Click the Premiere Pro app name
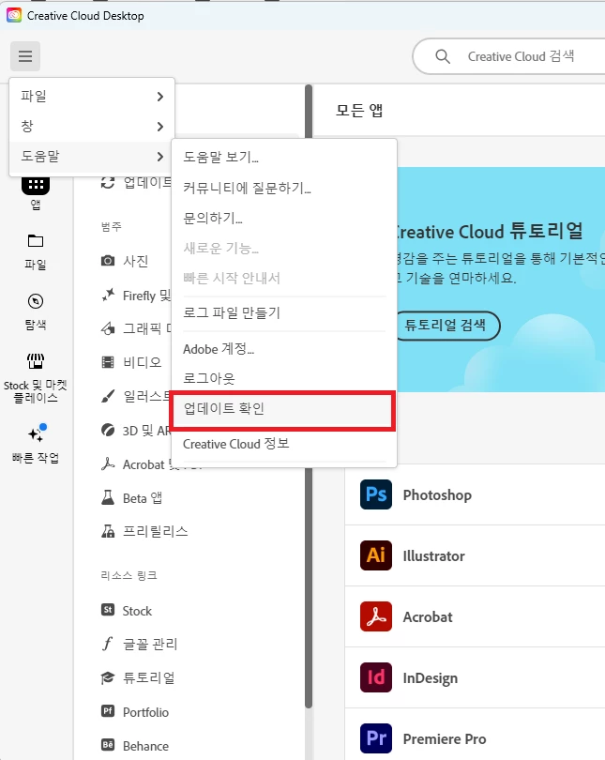Image resolution: width=605 pixels, height=760 pixels. point(445,738)
